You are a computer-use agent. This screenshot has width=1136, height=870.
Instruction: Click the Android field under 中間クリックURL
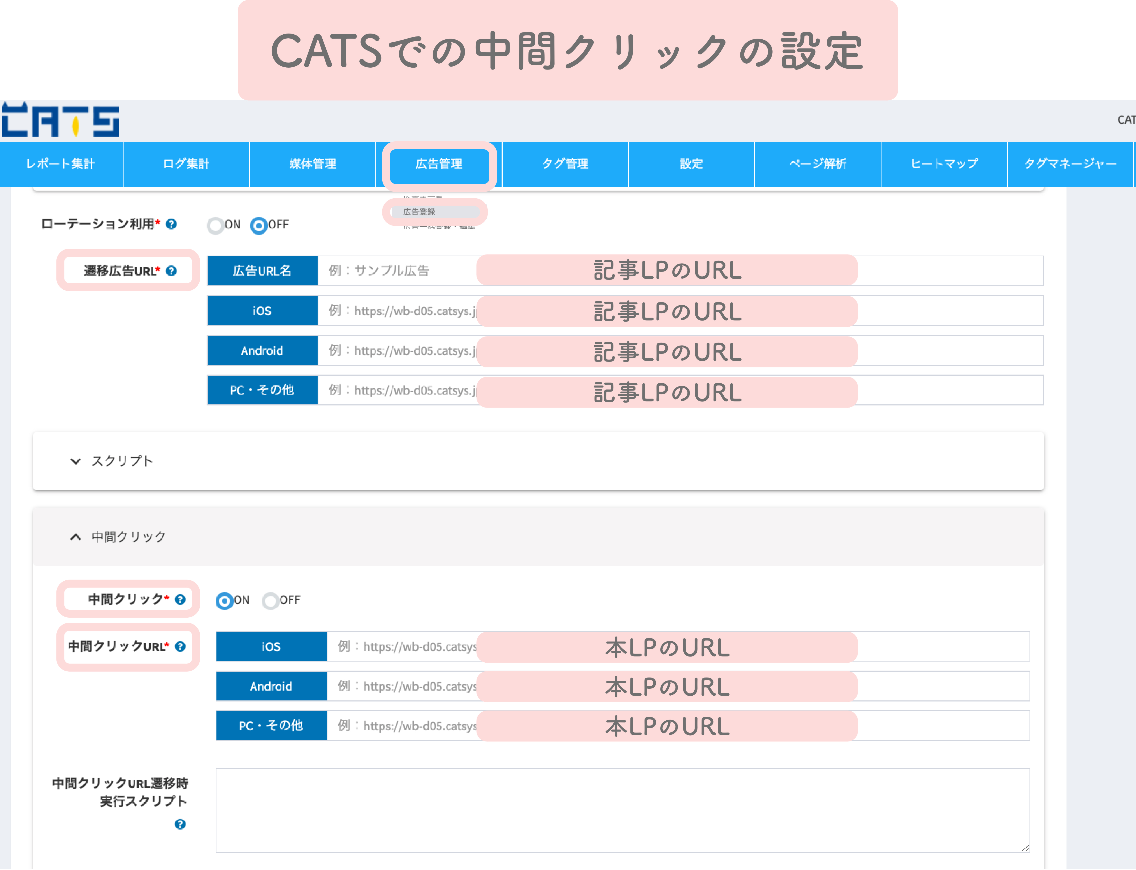coord(678,686)
